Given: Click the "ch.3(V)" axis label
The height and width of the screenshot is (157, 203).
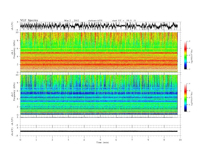Looking at the screenshot, I should pyautogui.click(x=12, y=121).
